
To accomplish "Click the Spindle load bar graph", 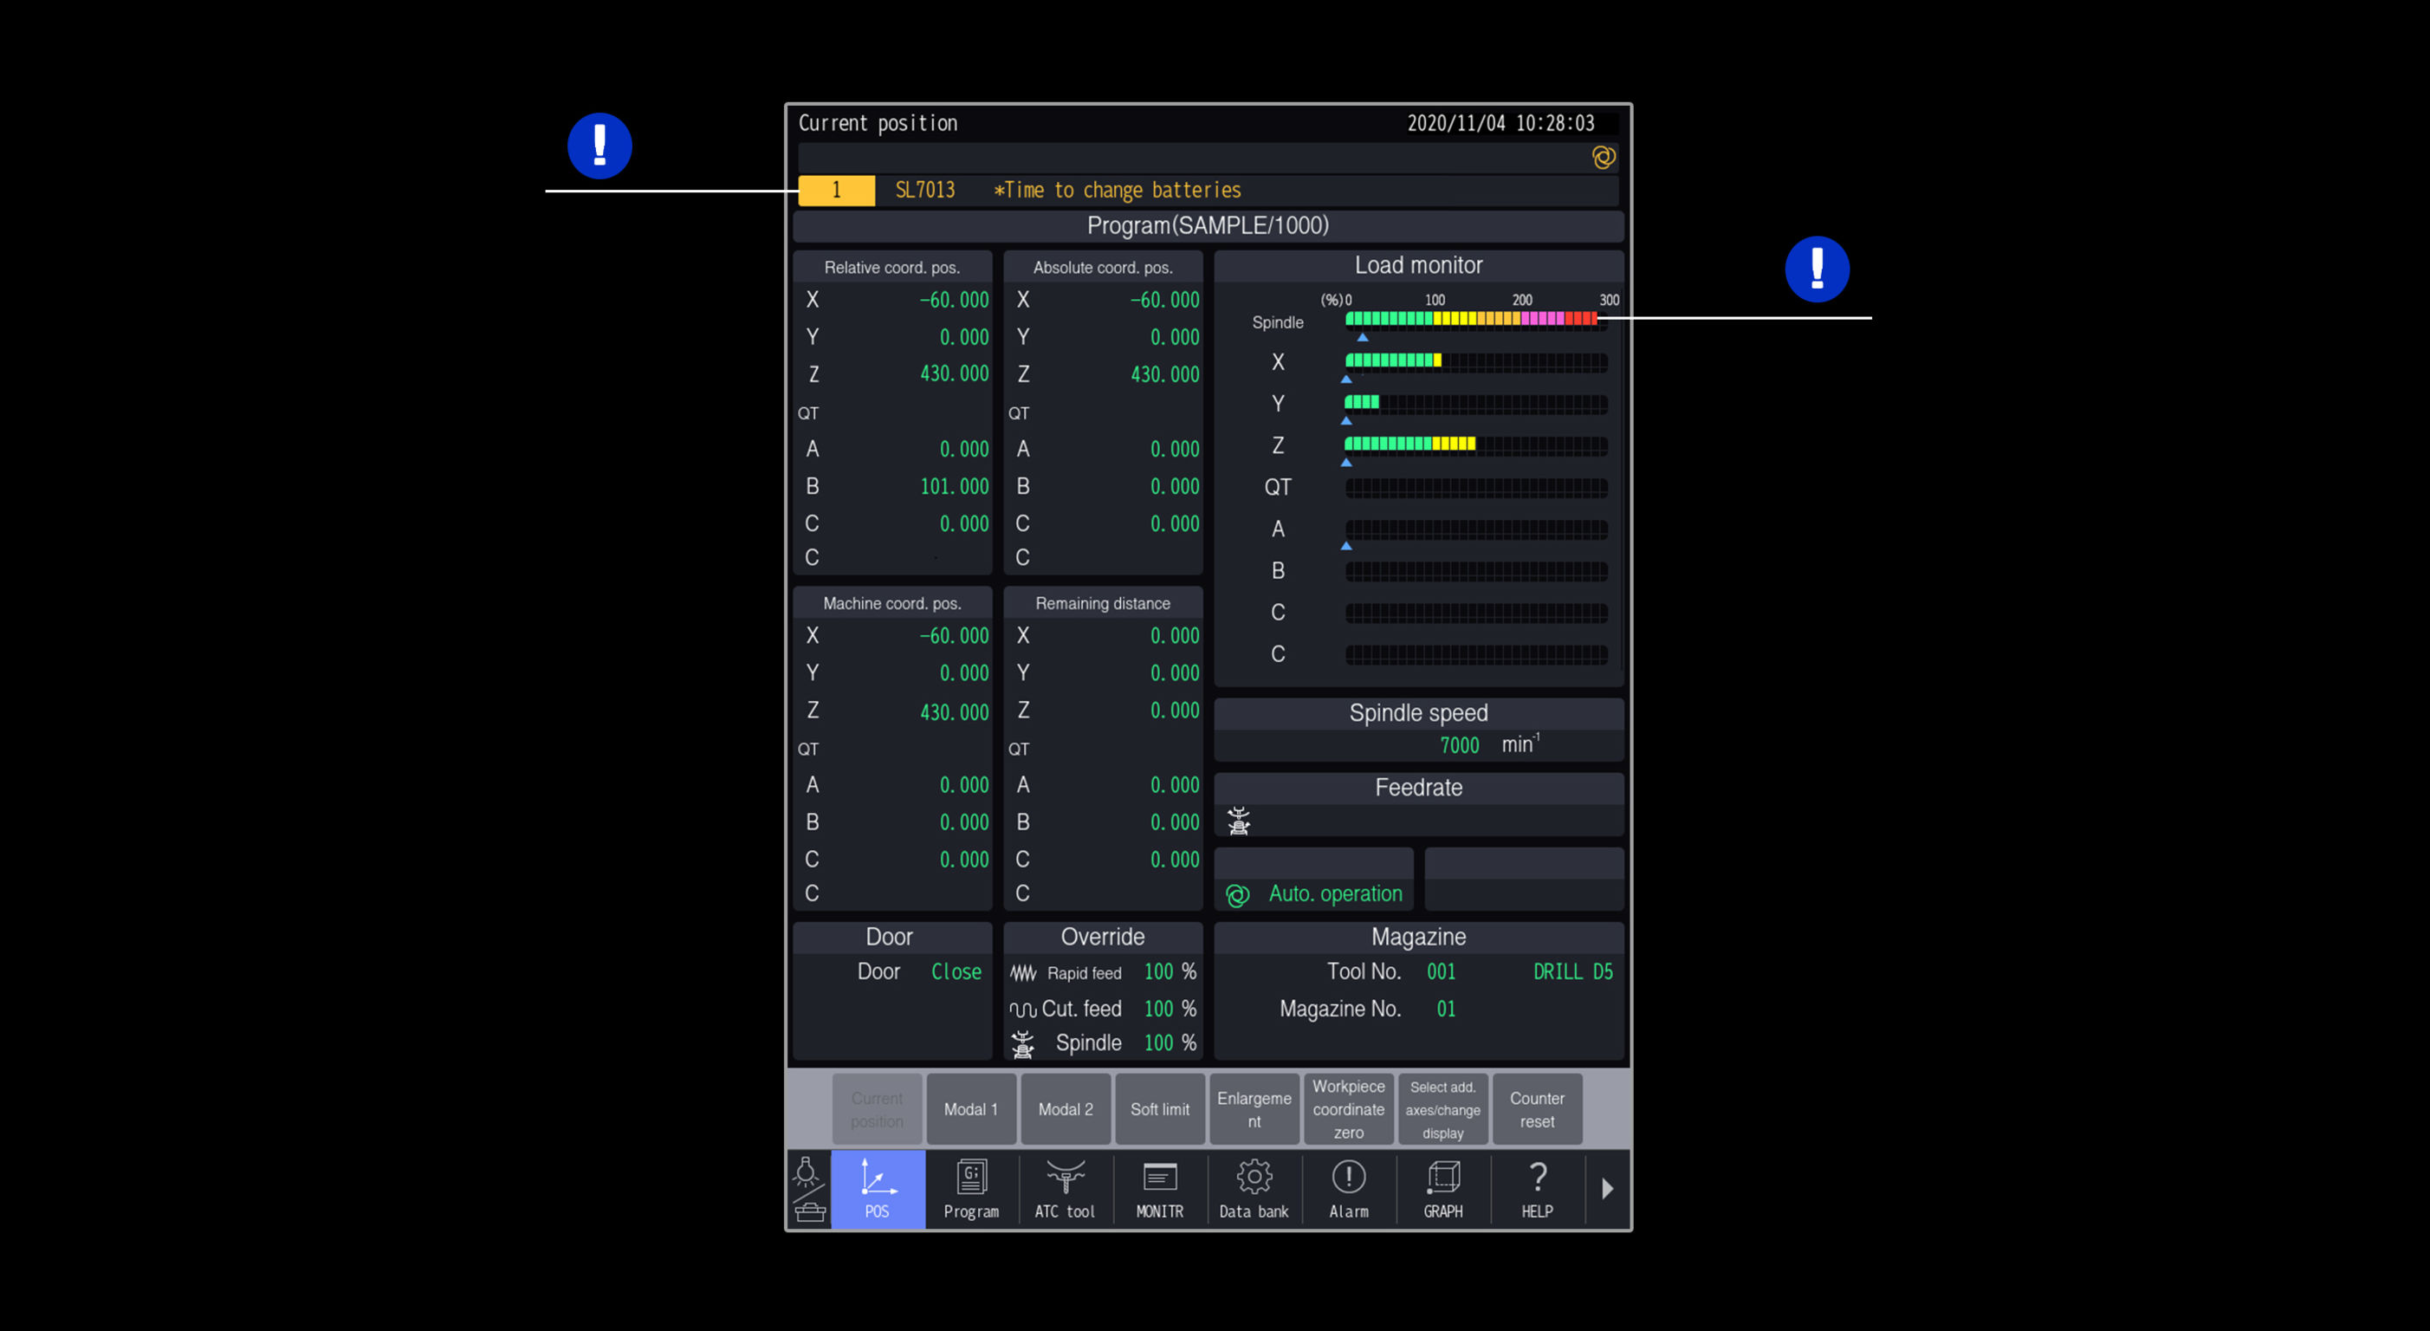I will coord(1472,320).
